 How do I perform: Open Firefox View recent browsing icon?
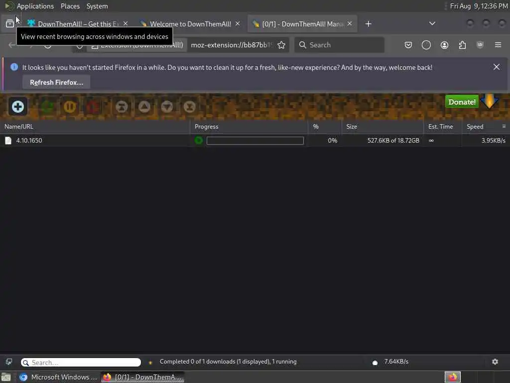coord(10,24)
